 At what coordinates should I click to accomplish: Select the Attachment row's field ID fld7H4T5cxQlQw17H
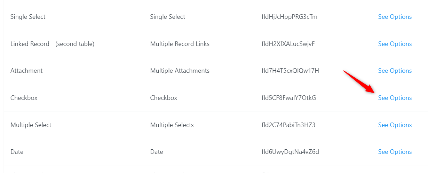tap(290, 71)
